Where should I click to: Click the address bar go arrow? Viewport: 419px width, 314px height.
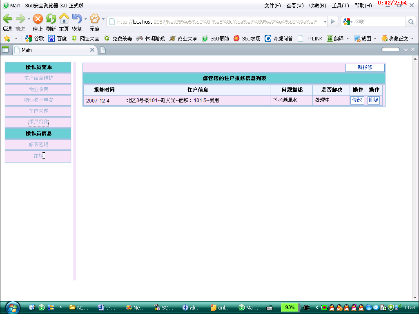point(333,22)
